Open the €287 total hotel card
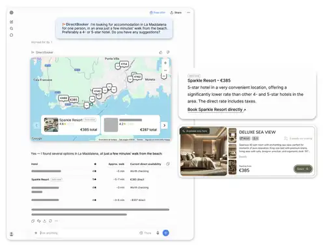Viewport: 323px width, 248px height. click(130, 125)
